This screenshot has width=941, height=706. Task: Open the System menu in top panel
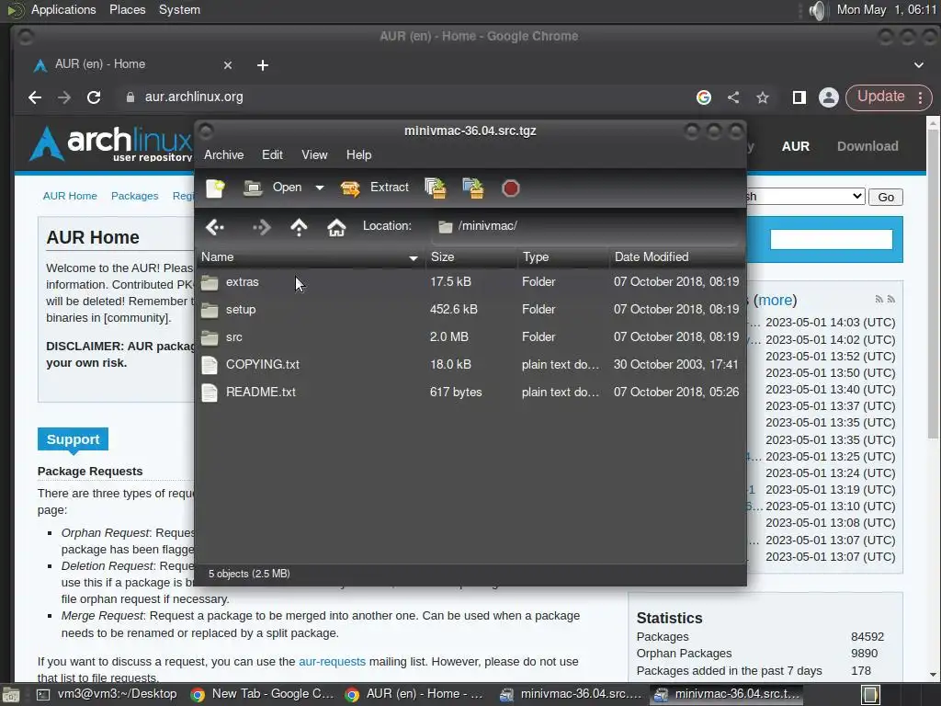pyautogui.click(x=179, y=9)
